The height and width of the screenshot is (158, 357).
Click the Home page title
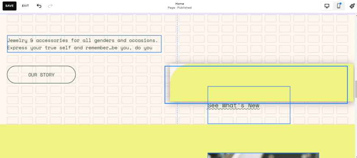coord(180,4)
